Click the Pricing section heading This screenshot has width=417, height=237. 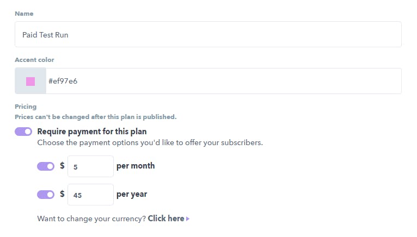click(26, 107)
